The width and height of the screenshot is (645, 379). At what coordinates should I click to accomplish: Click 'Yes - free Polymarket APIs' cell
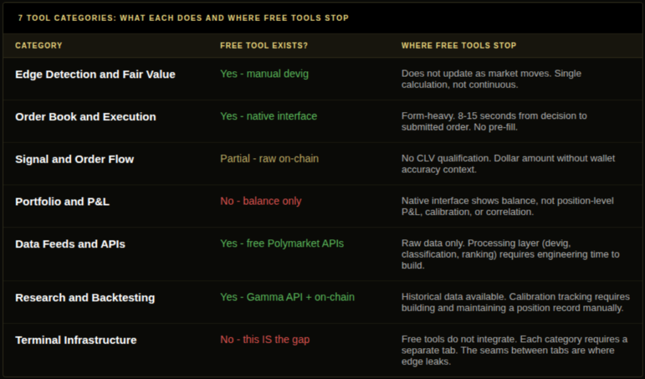(282, 244)
